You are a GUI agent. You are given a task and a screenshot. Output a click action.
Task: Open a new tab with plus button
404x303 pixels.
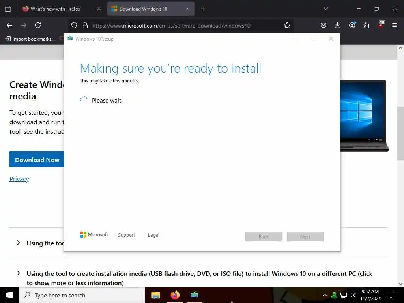coord(203,9)
